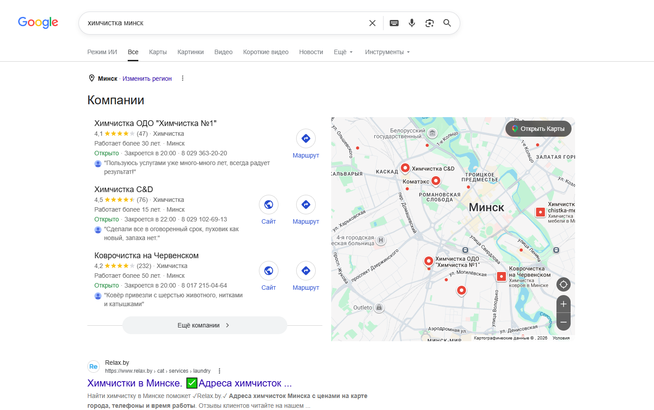Click the 4,2 rating with (232) reviews
The height and width of the screenshot is (410, 654).
(x=123, y=266)
